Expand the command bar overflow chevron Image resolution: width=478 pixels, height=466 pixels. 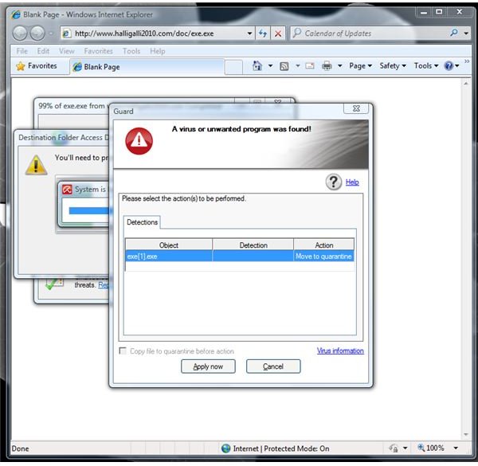(x=467, y=61)
